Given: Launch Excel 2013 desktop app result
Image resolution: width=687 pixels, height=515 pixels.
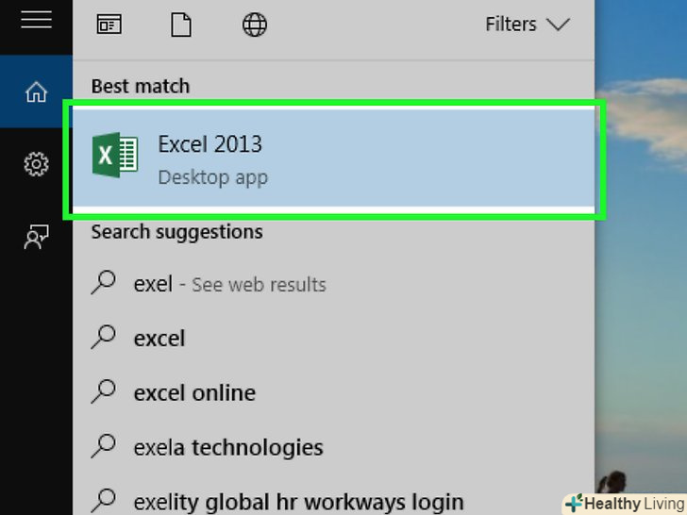Looking at the screenshot, I should pyautogui.click(x=333, y=159).
